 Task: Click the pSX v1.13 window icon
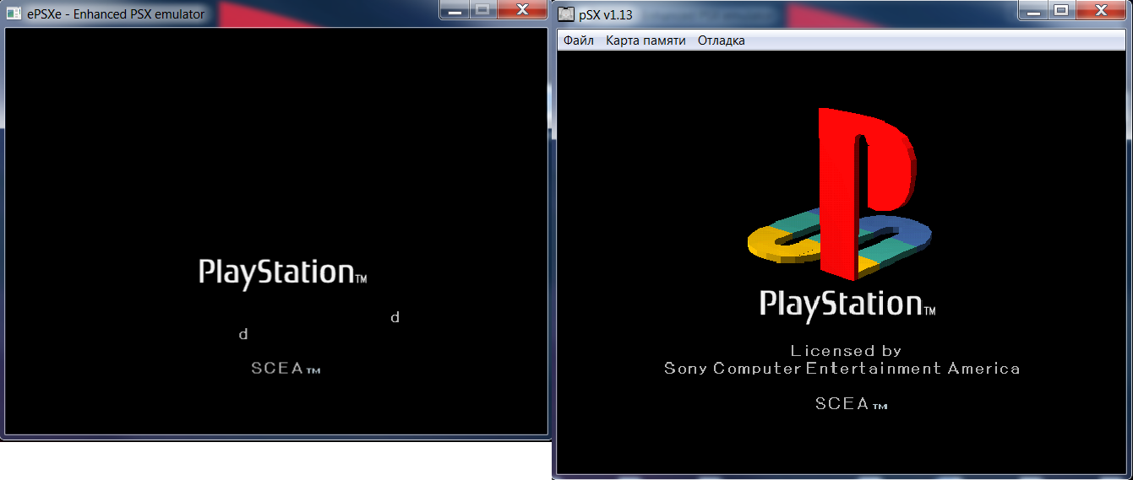pyautogui.click(x=565, y=14)
